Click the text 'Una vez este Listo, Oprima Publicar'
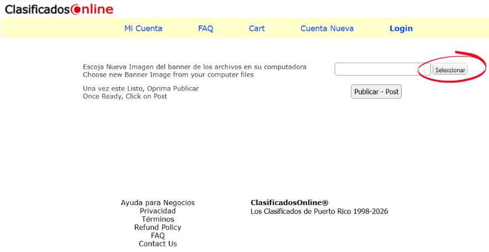The height and width of the screenshot is (252, 489). tap(141, 88)
